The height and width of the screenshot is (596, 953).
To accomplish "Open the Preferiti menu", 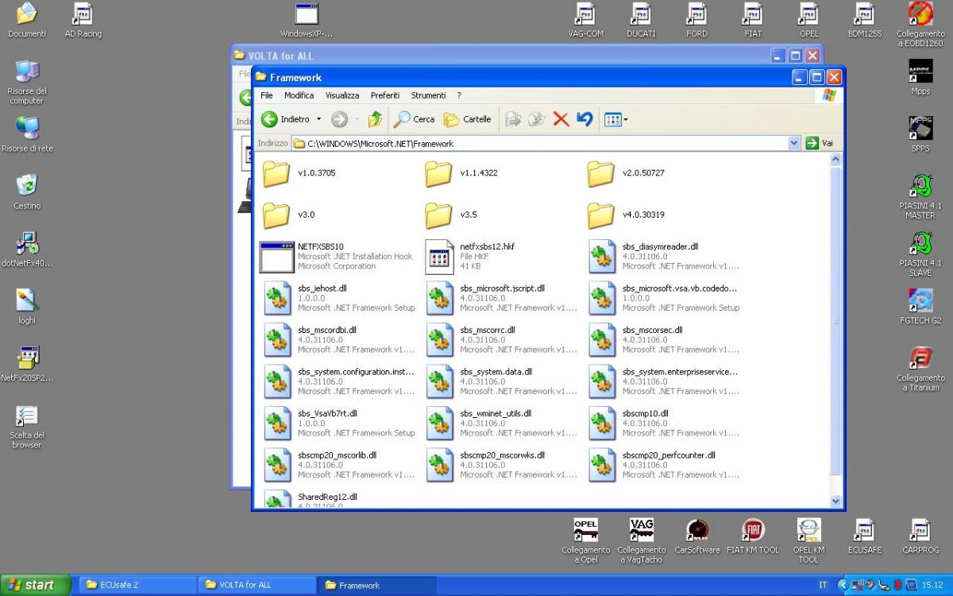I will [x=385, y=95].
